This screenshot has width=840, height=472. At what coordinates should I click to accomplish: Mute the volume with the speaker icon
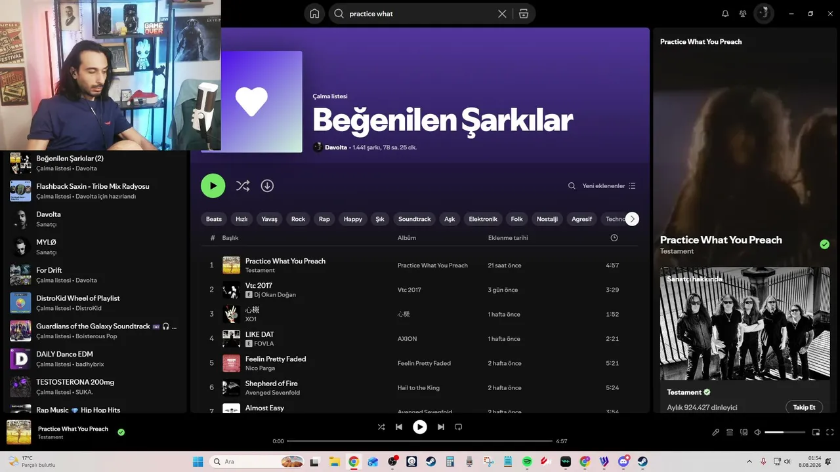[x=757, y=432]
